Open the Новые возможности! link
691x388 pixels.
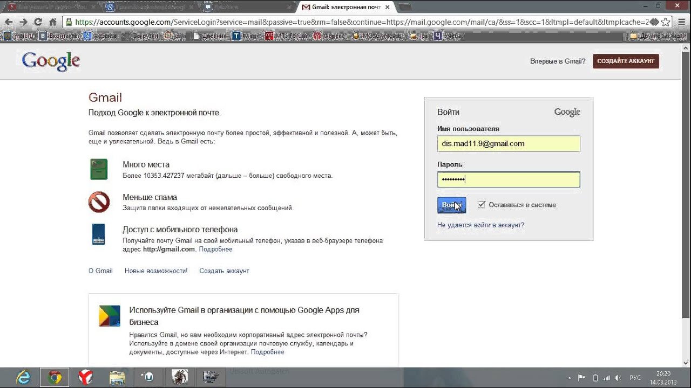[x=156, y=271]
